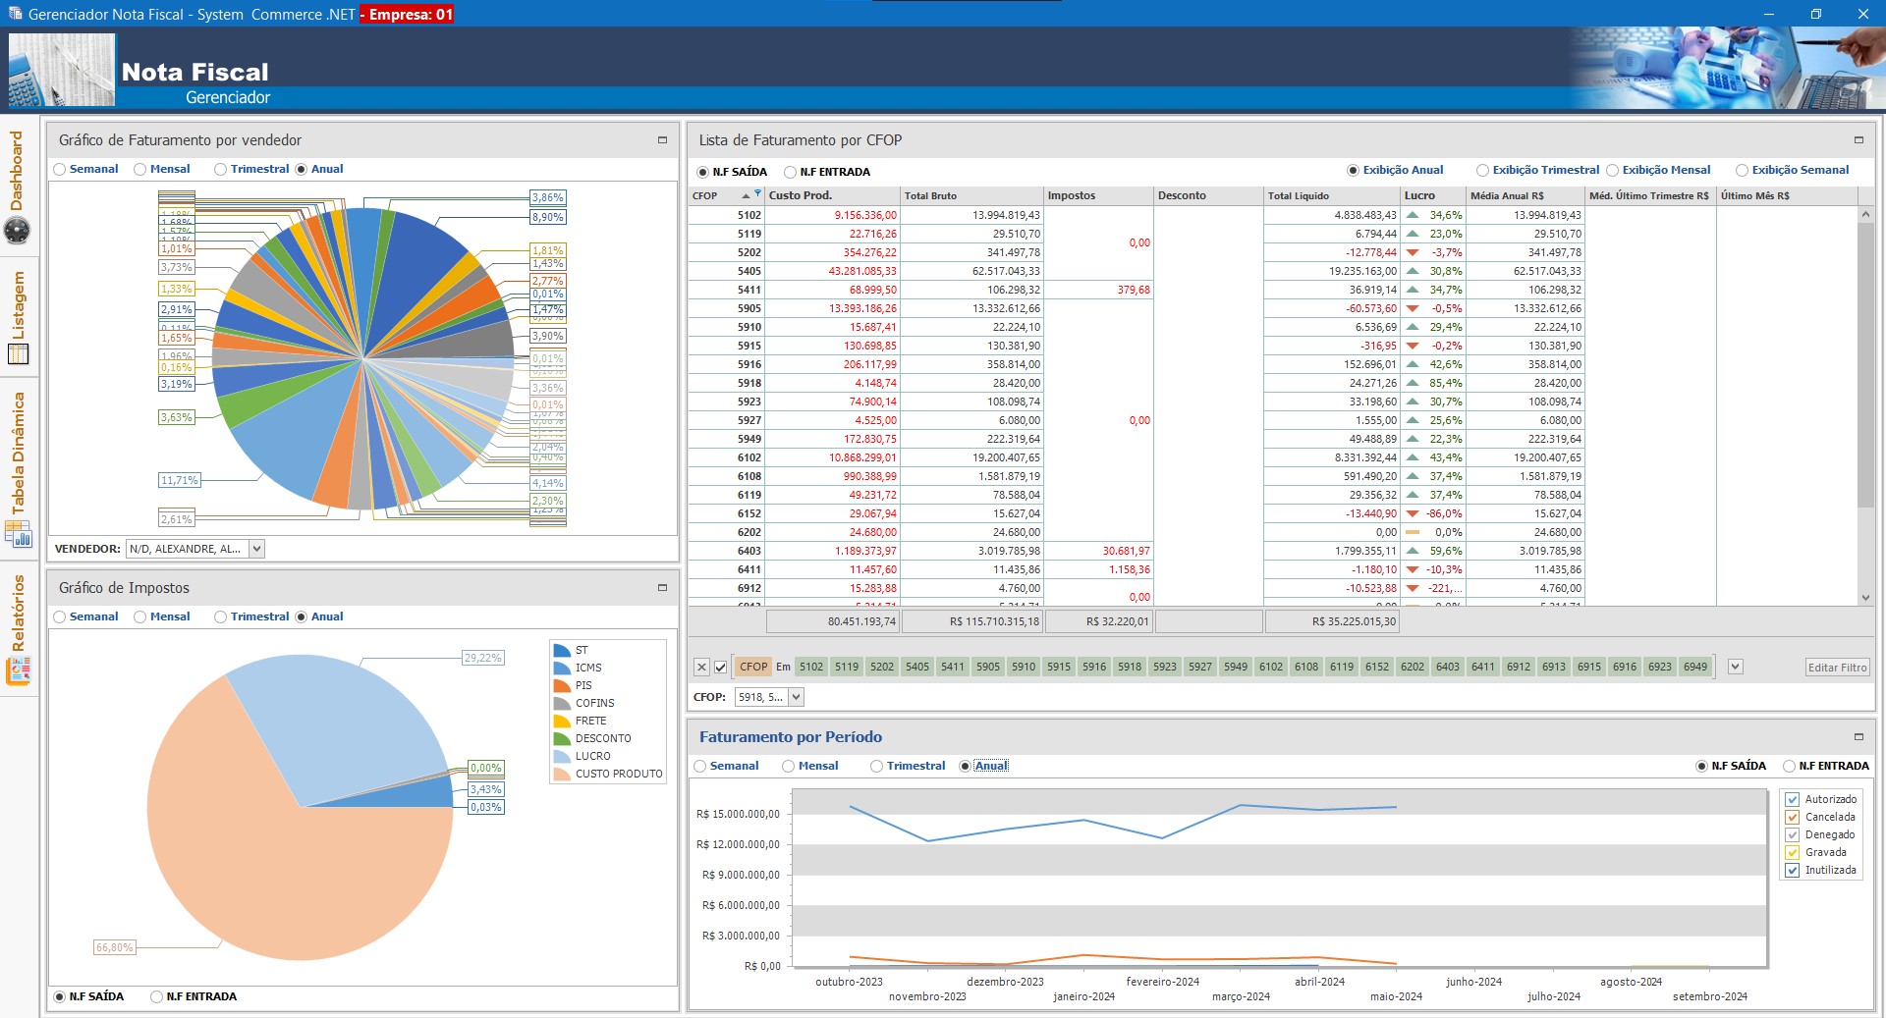Expand the CFOP combo box
The height and width of the screenshot is (1018, 1886).
tap(797, 697)
